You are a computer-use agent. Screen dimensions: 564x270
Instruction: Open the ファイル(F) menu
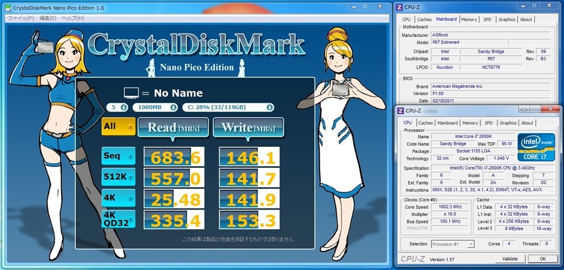(20, 18)
